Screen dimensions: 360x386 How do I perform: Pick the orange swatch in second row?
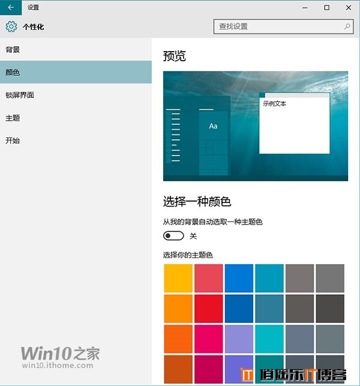(x=178, y=309)
